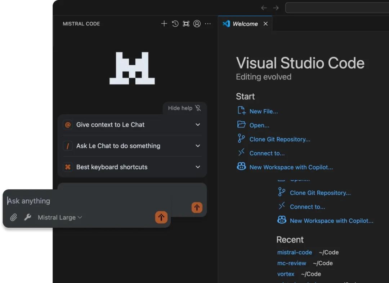Screen dimensions: 389x283
Task: Click the Recent section heading
Action: (290, 240)
